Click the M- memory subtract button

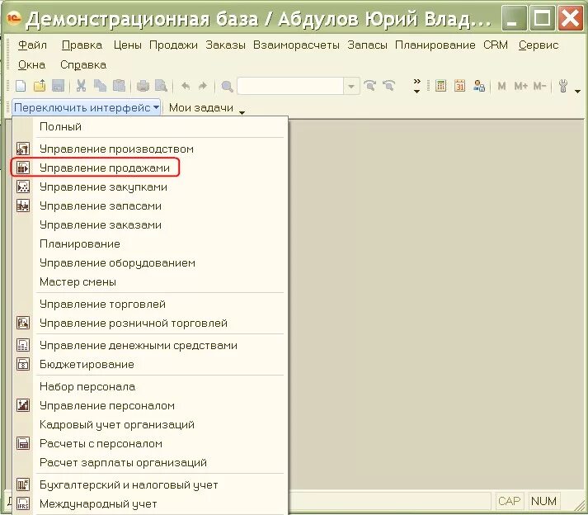point(539,87)
